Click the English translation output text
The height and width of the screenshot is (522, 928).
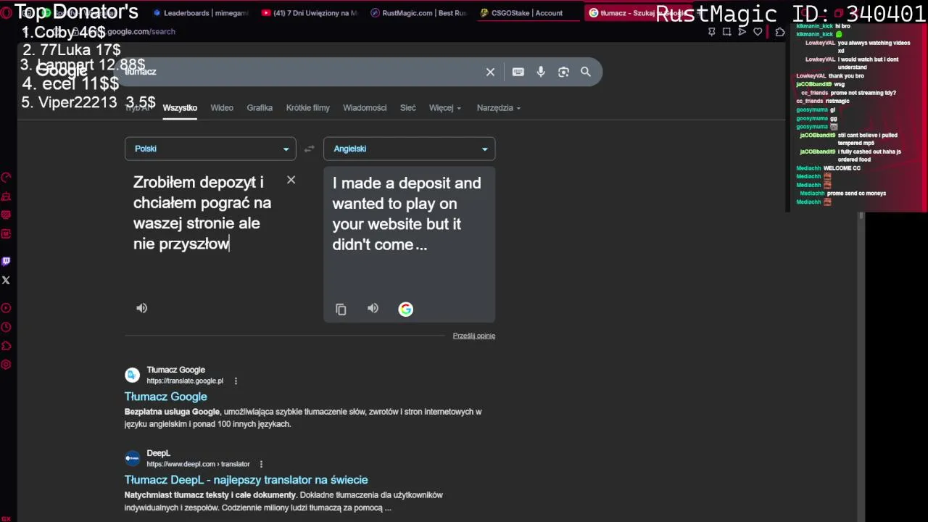(407, 214)
